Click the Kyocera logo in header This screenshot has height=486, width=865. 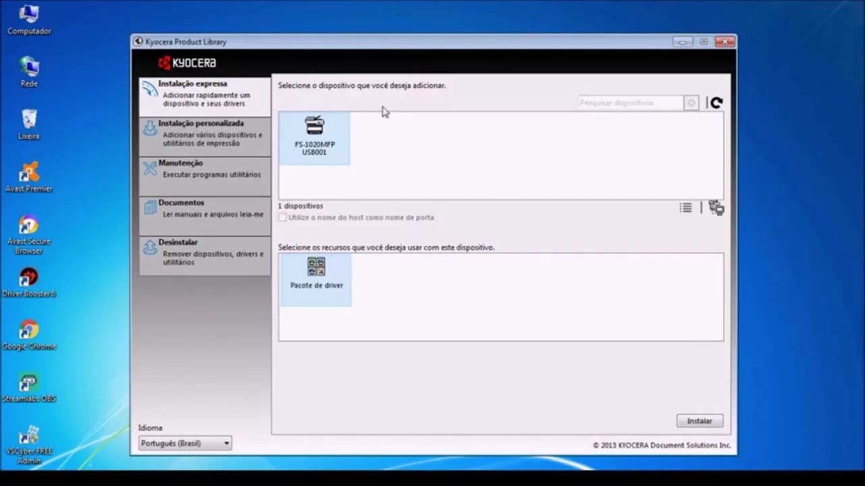pyautogui.click(x=187, y=63)
